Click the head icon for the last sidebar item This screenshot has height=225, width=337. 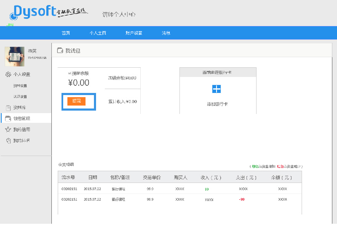(8, 140)
